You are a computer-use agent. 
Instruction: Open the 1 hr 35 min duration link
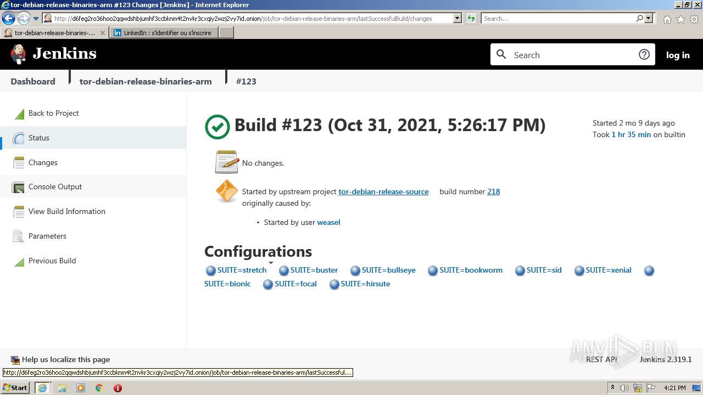point(631,134)
